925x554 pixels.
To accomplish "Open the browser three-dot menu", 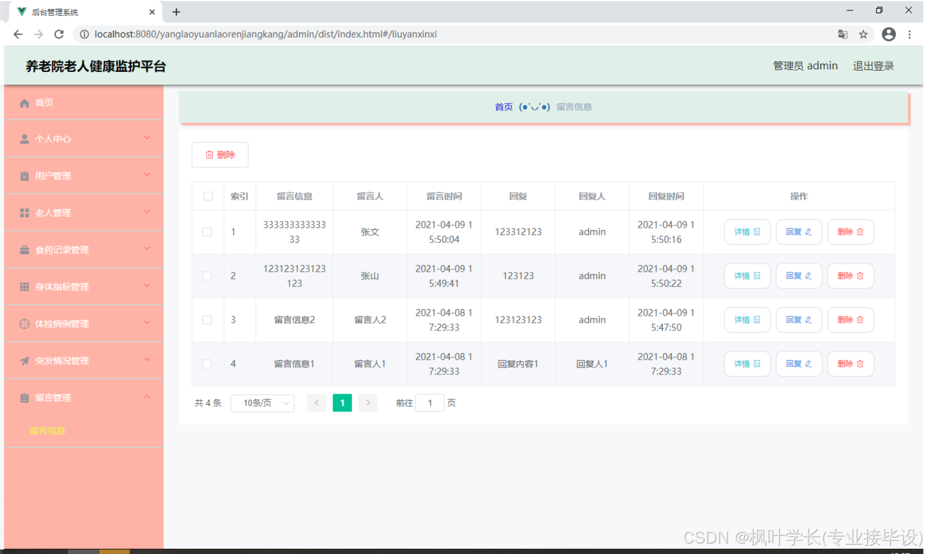I will click(x=910, y=34).
